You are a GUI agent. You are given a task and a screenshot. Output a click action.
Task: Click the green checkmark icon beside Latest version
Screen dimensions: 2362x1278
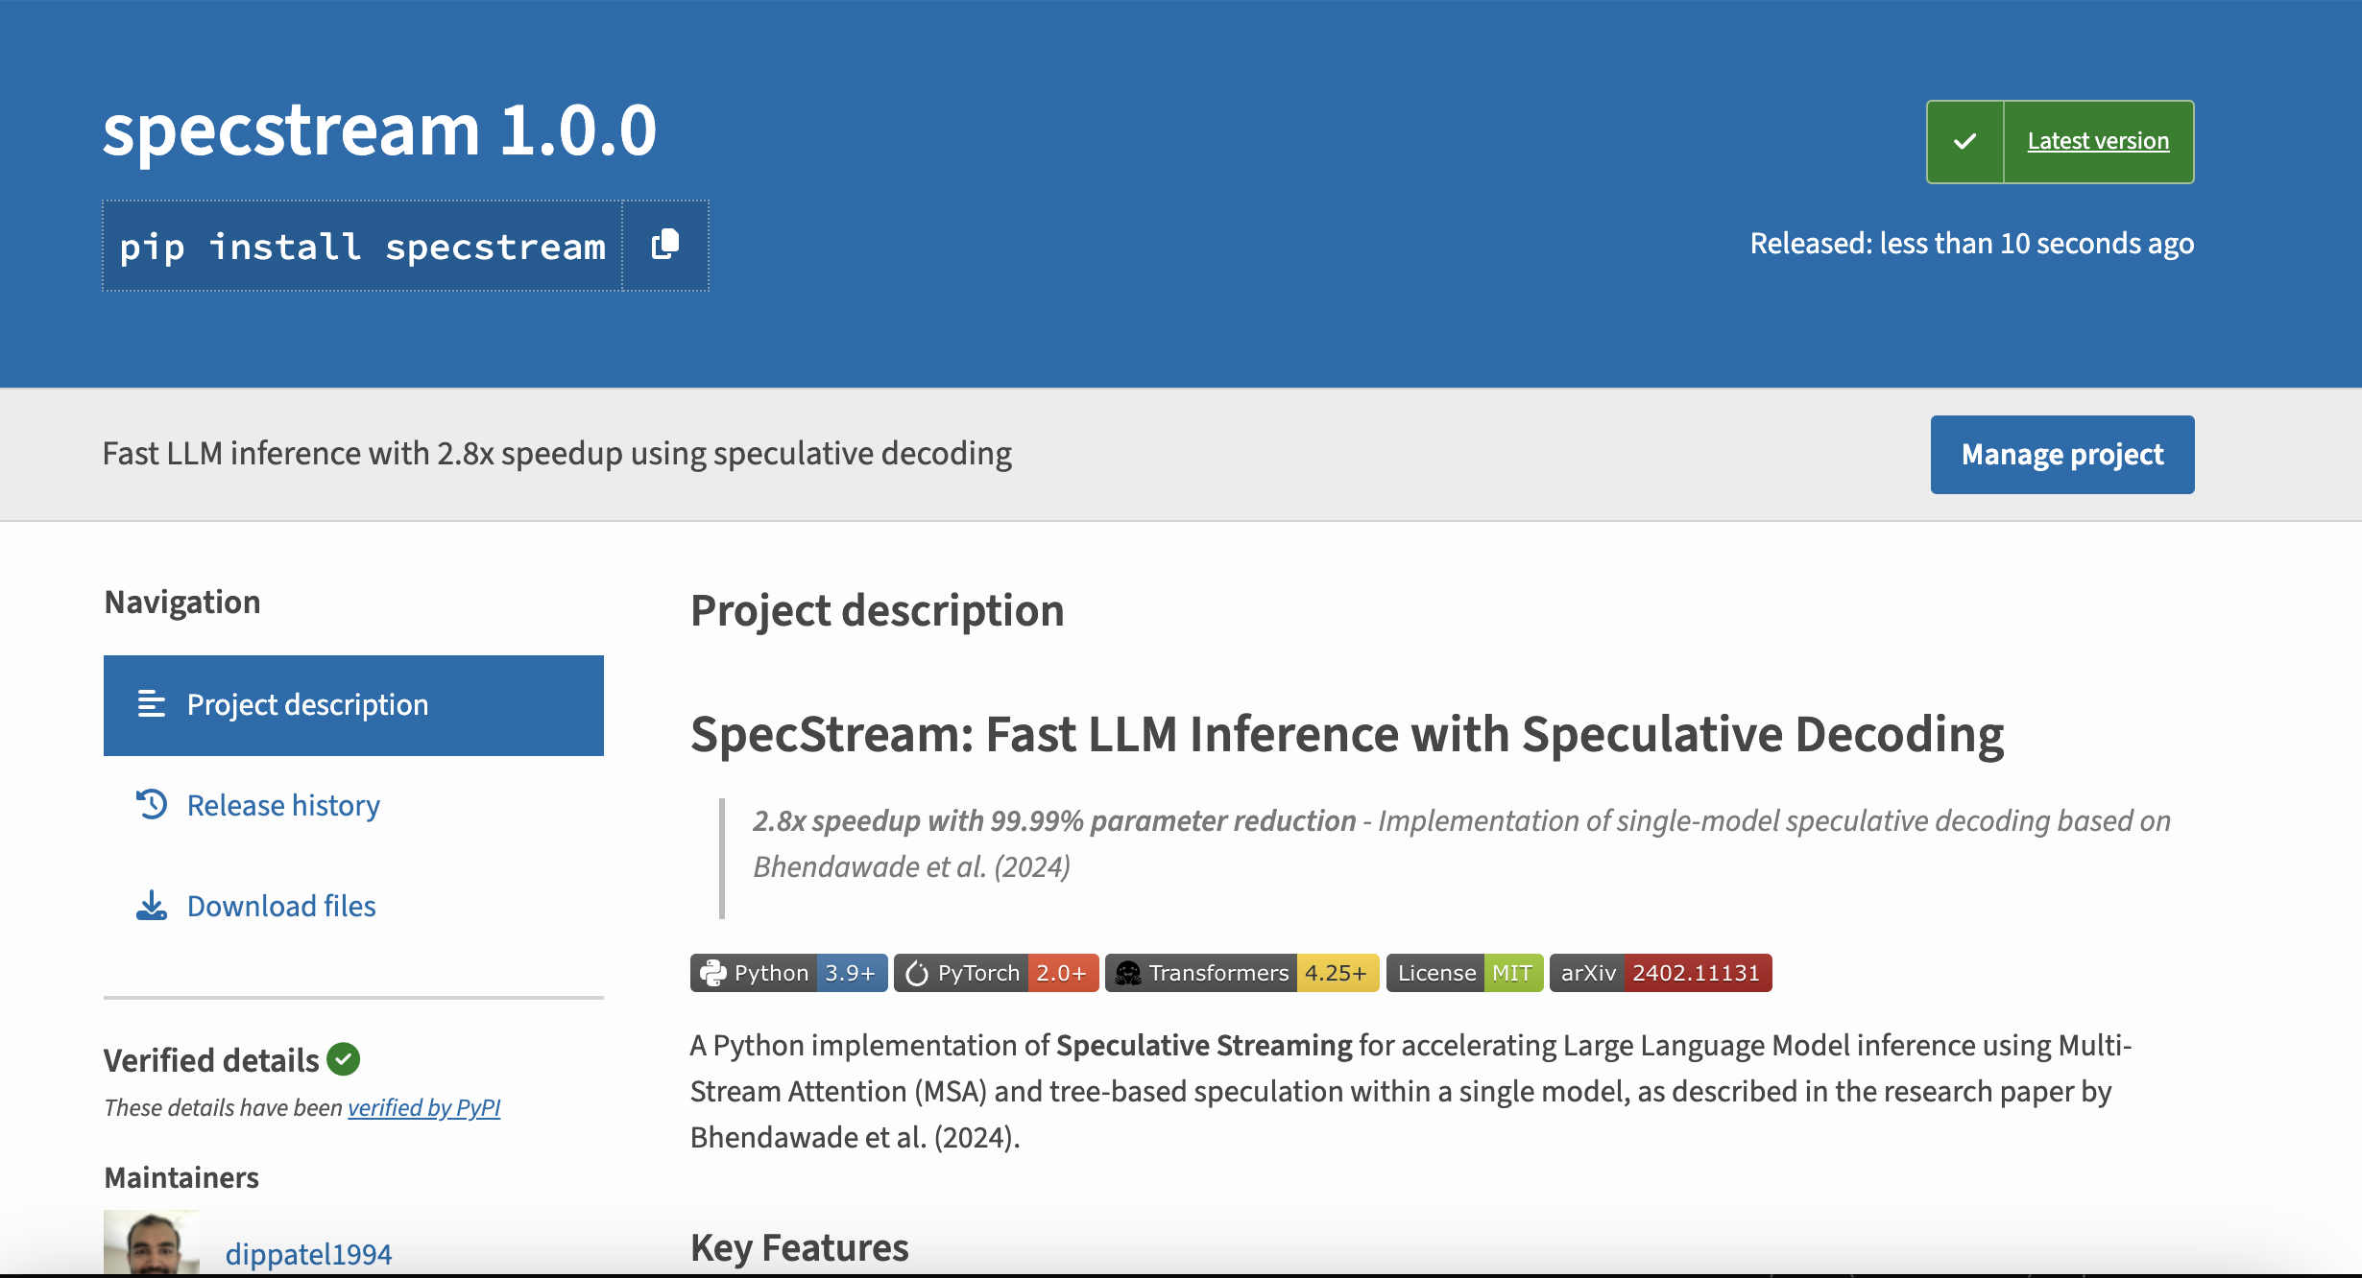[x=1964, y=142]
